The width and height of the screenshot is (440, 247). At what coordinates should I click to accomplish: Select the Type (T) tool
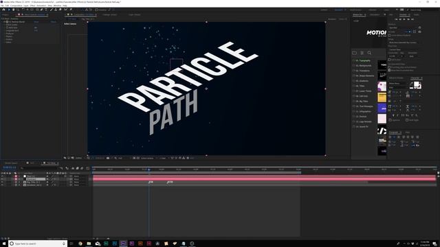(x=46, y=10)
